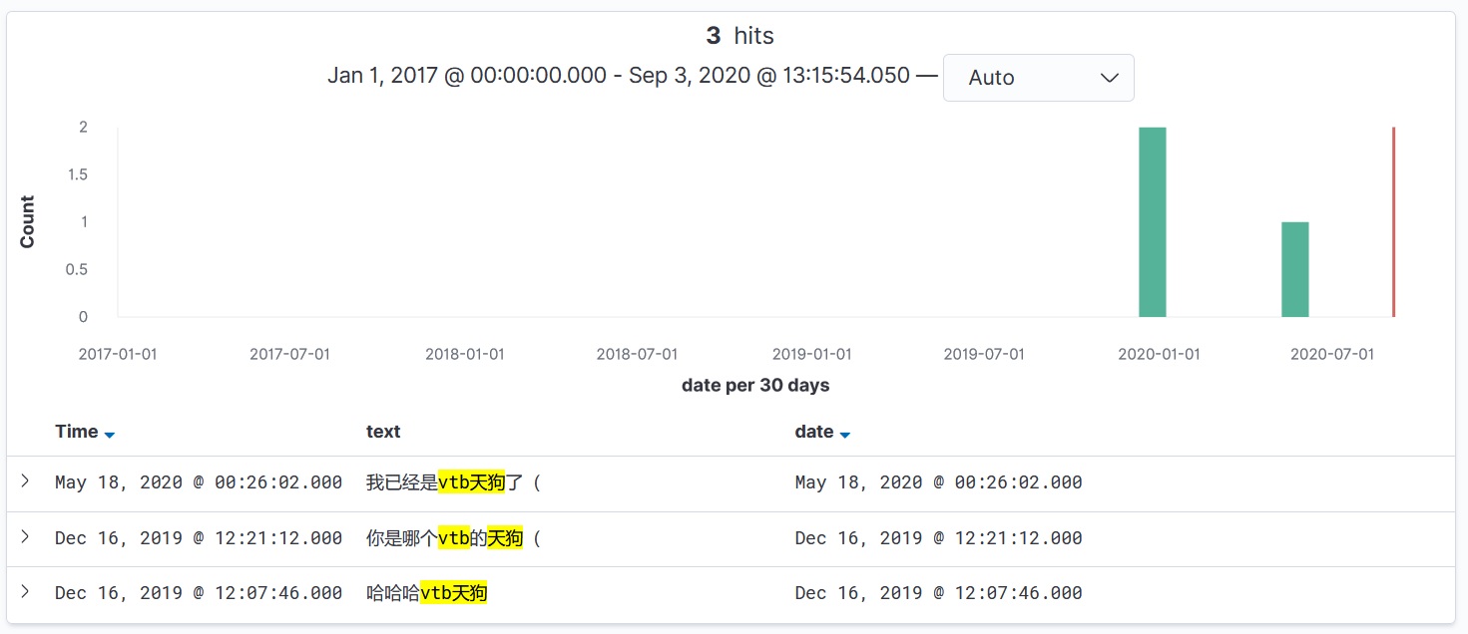Click the shorter green bar before 2020-07-01
The width and height of the screenshot is (1468, 634).
point(1294,269)
